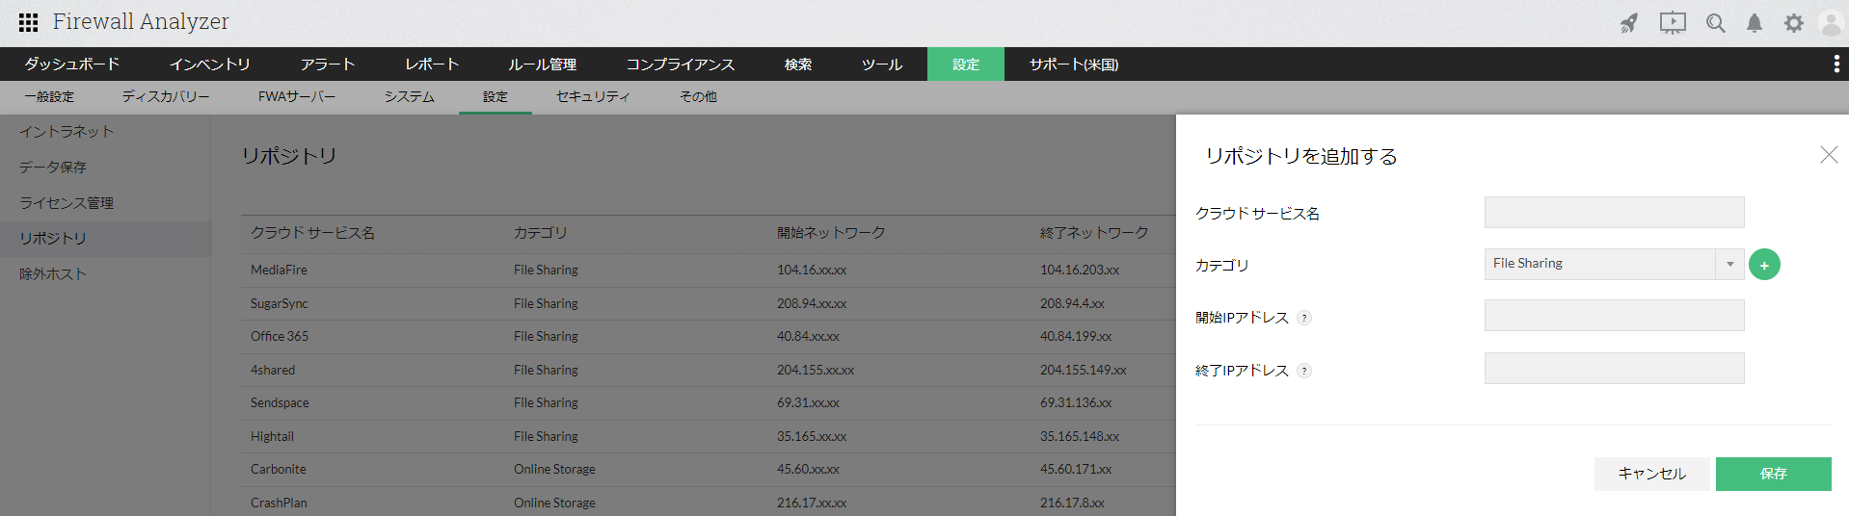Click the green add category button
Screen dimensions: 1849x516
(x=1764, y=265)
